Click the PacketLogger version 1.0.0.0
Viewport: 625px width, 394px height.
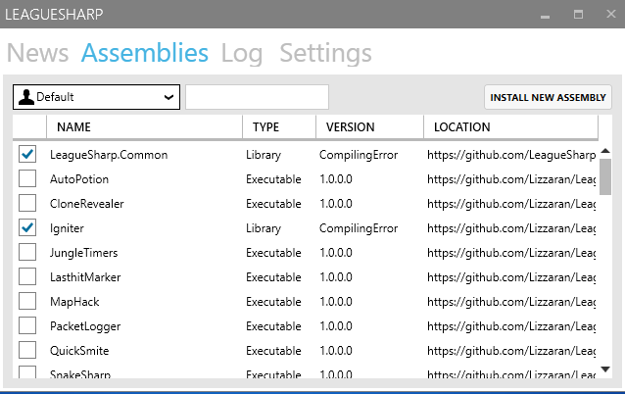point(336,326)
